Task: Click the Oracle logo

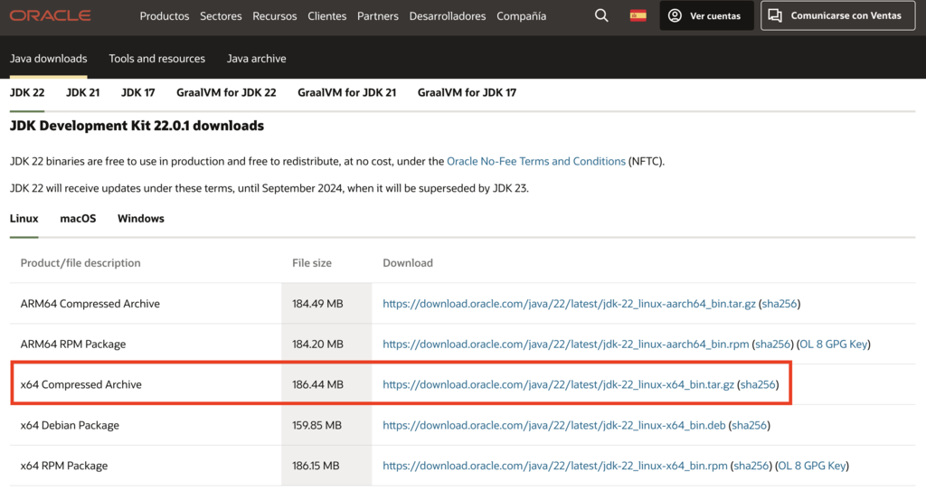Action: click(51, 16)
